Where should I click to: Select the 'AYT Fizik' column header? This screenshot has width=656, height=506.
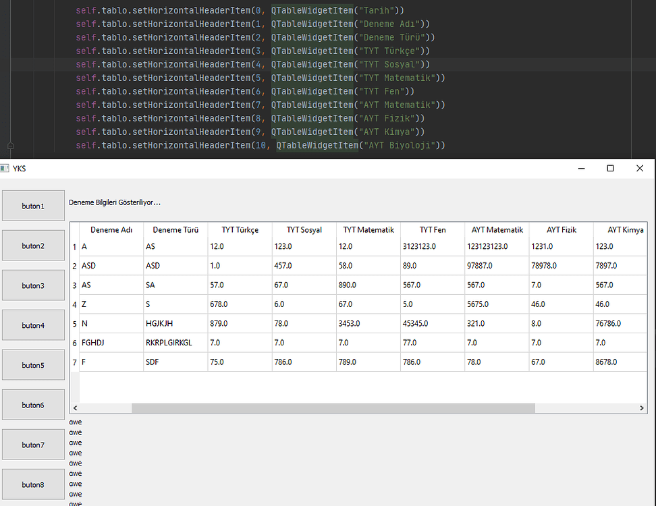point(561,229)
